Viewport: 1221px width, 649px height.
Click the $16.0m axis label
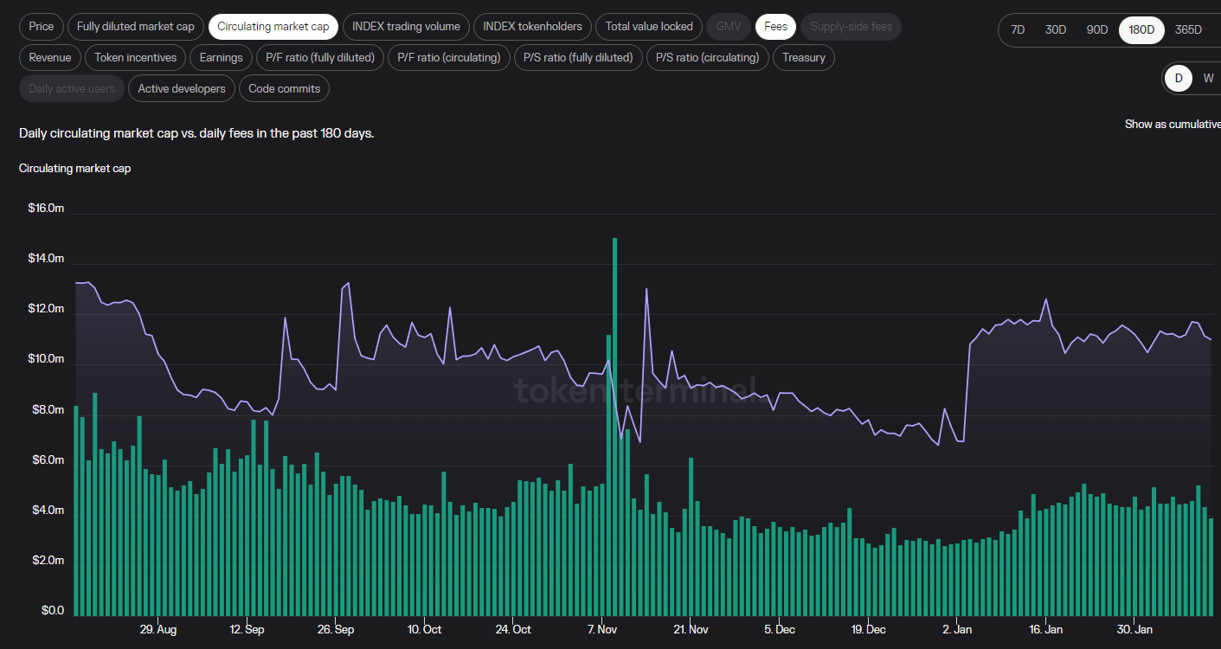pyautogui.click(x=46, y=209)
